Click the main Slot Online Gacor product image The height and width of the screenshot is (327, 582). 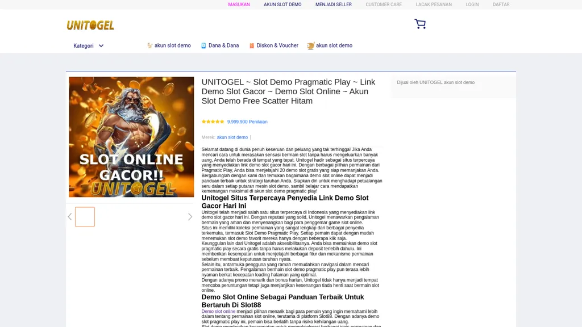coord(131,137)
